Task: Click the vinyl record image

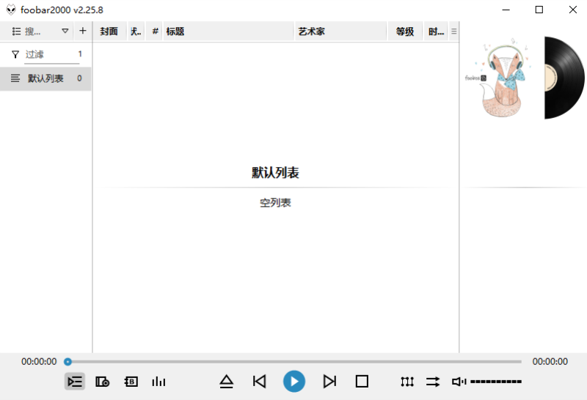Action: pyautogui.click(x=564, y=78)
